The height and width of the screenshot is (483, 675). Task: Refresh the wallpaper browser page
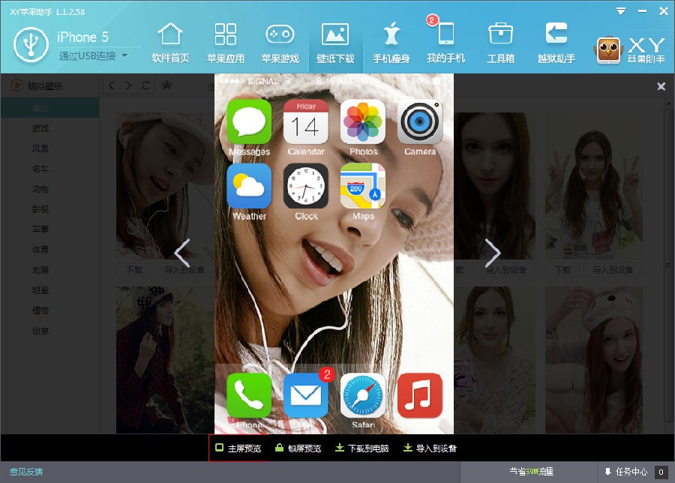click(x=146, y=85)
